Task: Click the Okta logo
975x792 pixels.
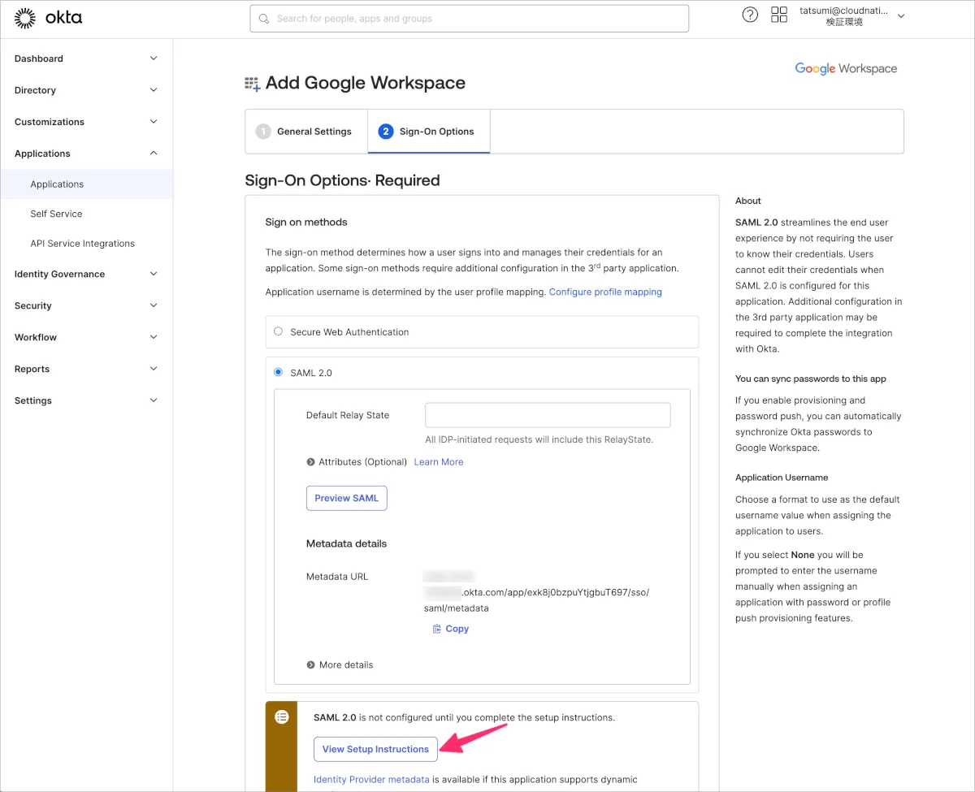Action: (48, 18)
